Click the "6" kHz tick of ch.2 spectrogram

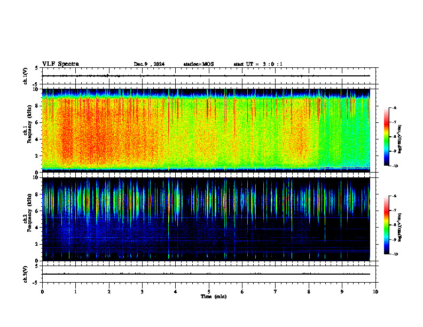37,211
